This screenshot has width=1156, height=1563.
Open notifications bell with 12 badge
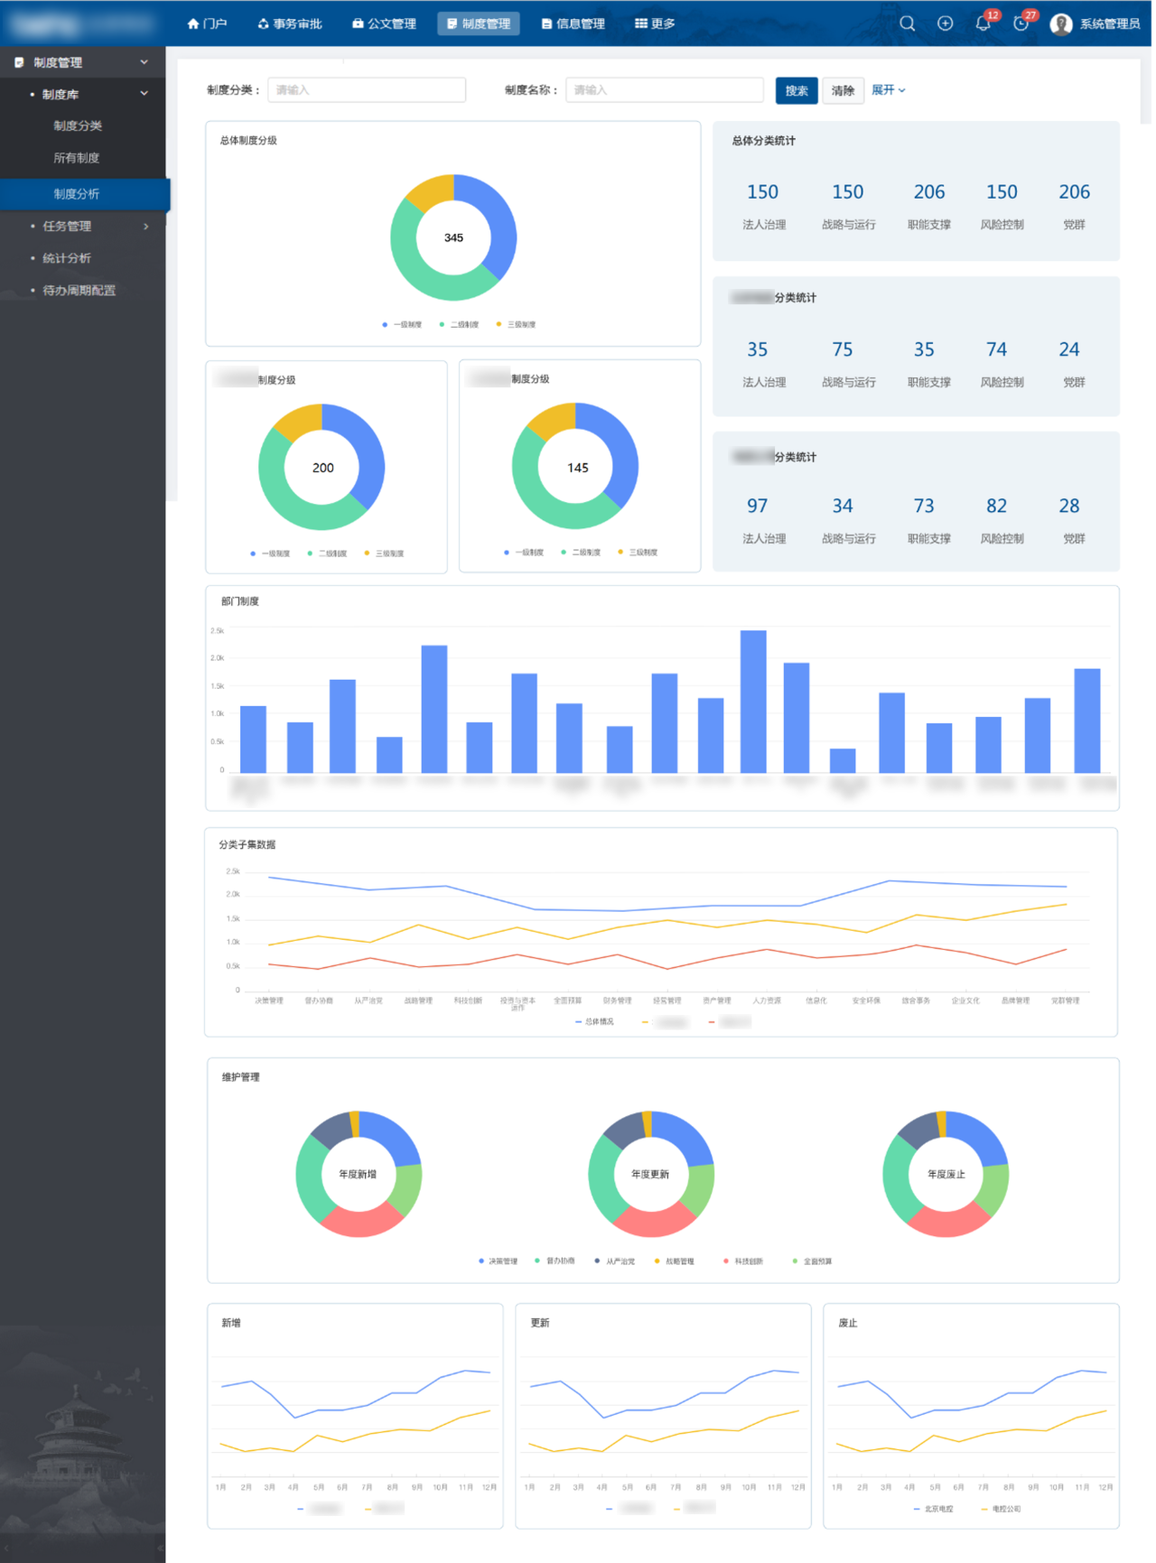point(983,23)
